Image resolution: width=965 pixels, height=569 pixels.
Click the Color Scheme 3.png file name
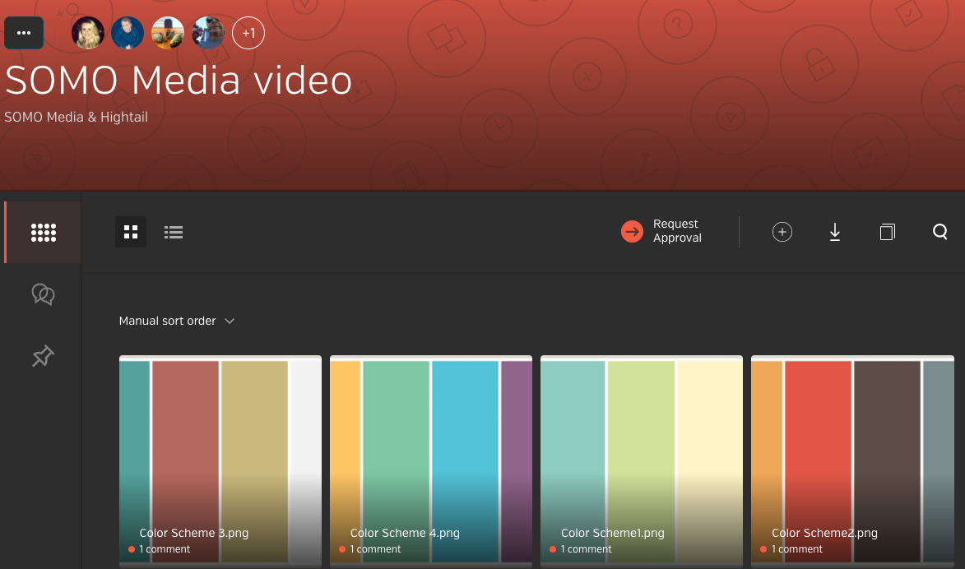coord(194,533)
